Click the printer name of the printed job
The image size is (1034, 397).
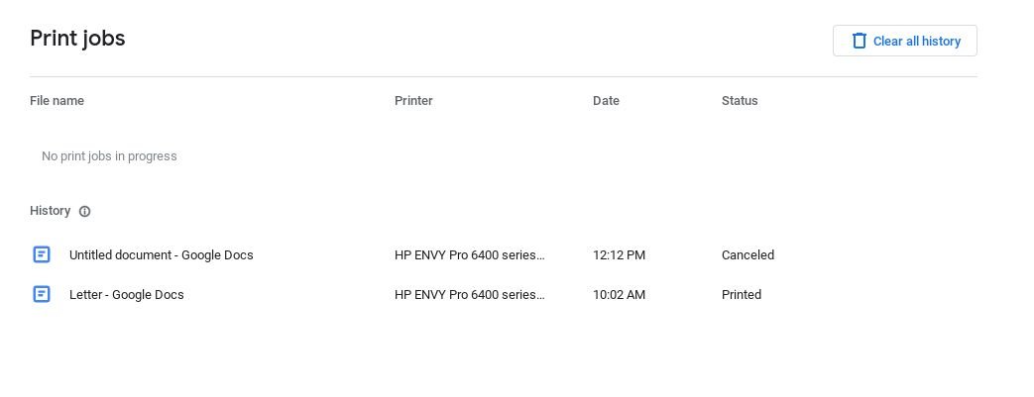coord(469,295)
